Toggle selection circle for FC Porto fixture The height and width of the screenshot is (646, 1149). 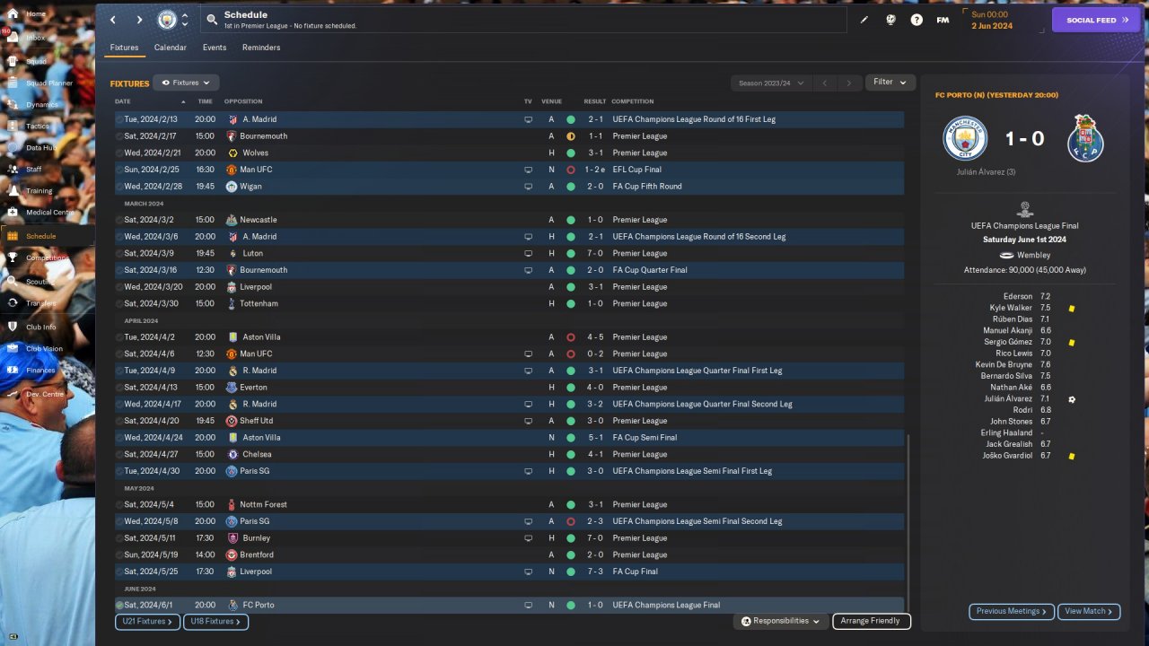[x=119, y=606]
